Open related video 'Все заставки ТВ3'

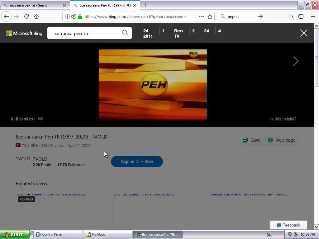144,194
